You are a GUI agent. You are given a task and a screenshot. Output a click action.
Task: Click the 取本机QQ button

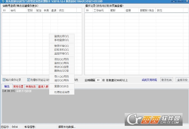tap(166, 80)
